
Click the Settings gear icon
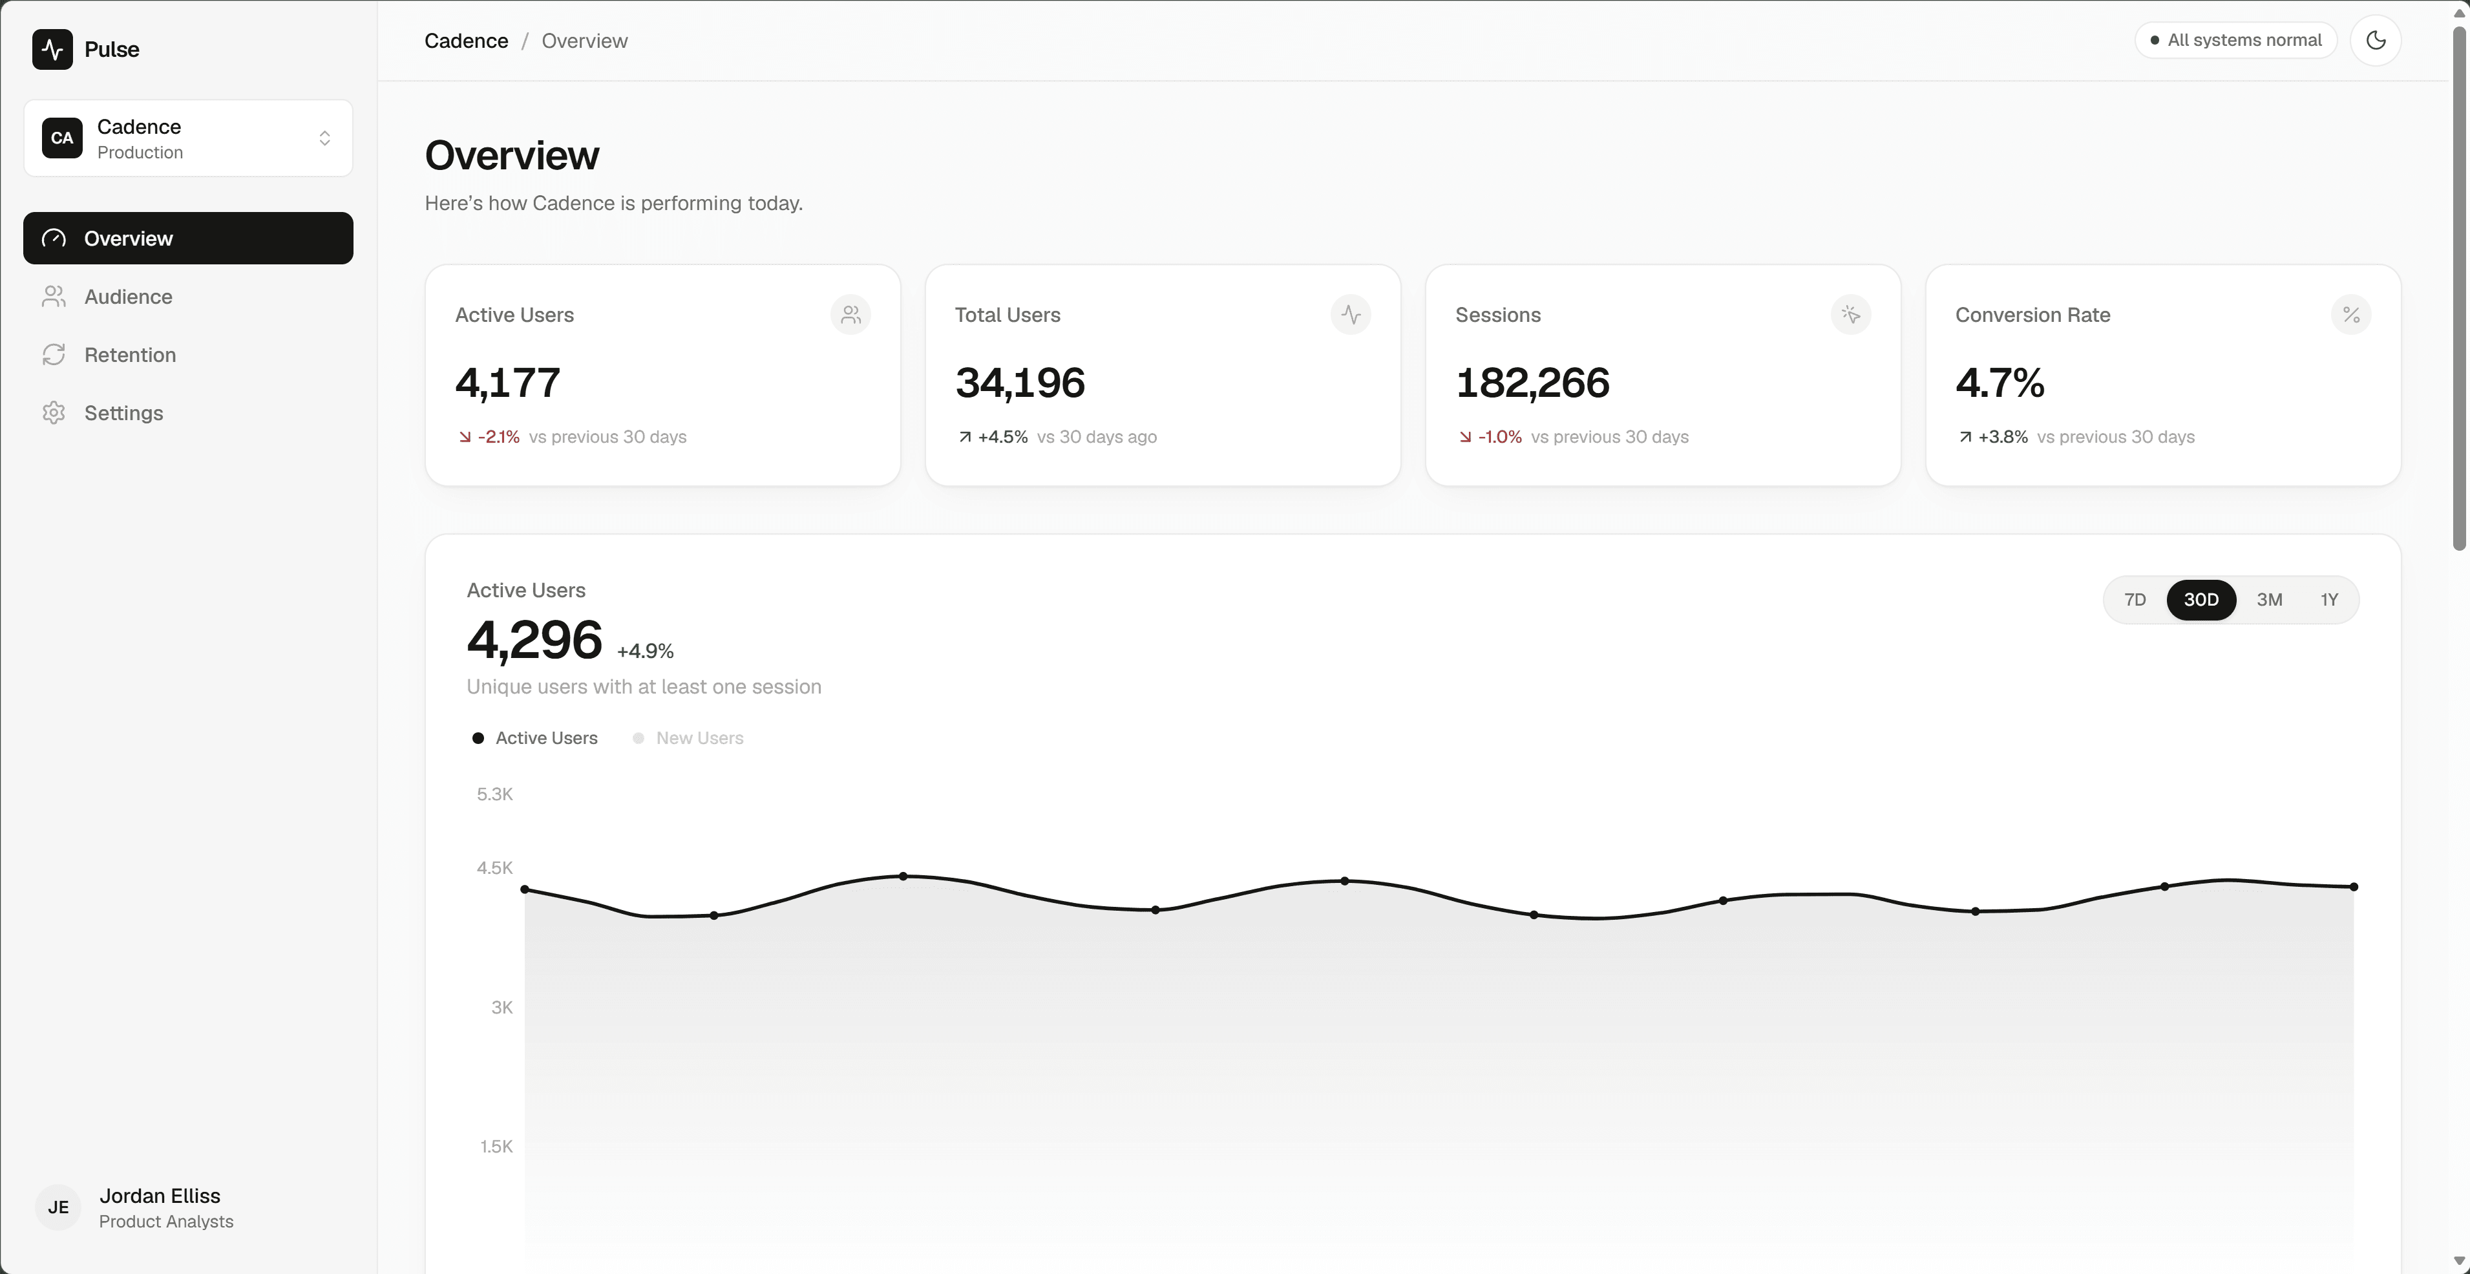pyautogui.click(x=54, y=412)
